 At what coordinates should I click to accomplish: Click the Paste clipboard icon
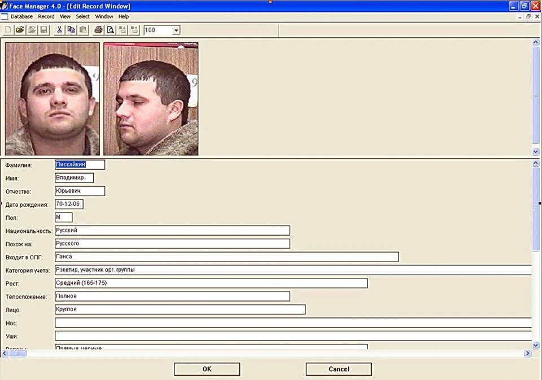click(x=83, y=30)
